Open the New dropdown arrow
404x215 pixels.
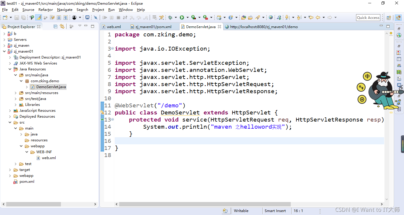[x=11, y=18]
